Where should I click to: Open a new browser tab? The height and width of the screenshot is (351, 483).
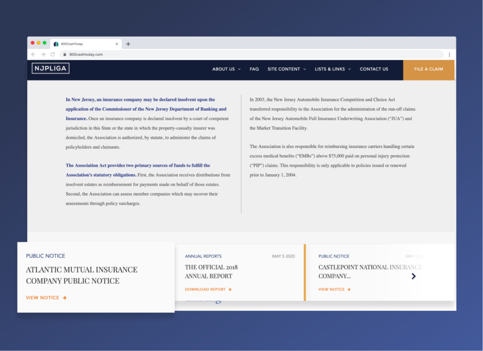click(128, 44)
